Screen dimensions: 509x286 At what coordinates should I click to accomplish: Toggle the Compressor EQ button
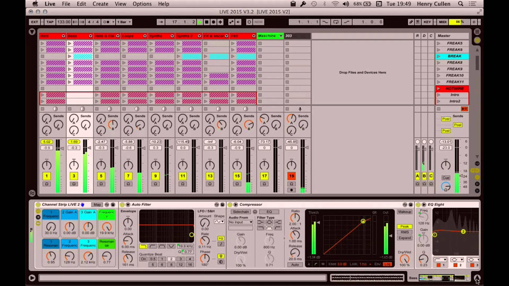pyautogui.click(x=269, y=212)
